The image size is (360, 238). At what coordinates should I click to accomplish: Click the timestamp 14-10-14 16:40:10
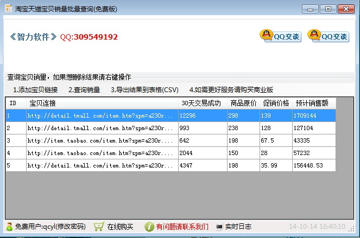point(317,227)
